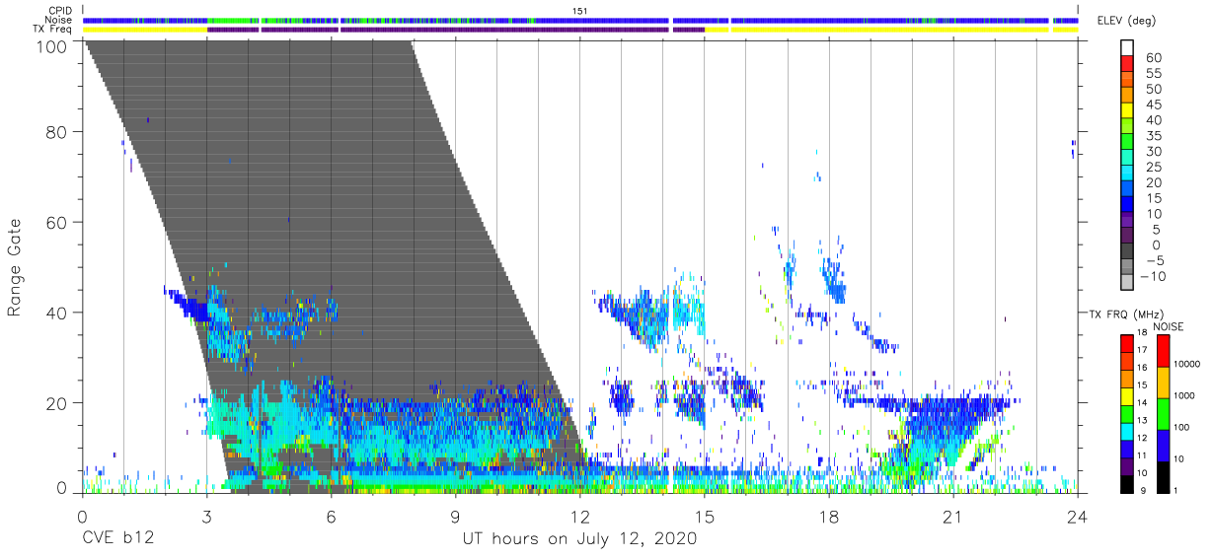Screen dimensions: 1212x559
Task: Click the y-axis tick label '60'
Action: pyautogui.click(x=57, y=222)
